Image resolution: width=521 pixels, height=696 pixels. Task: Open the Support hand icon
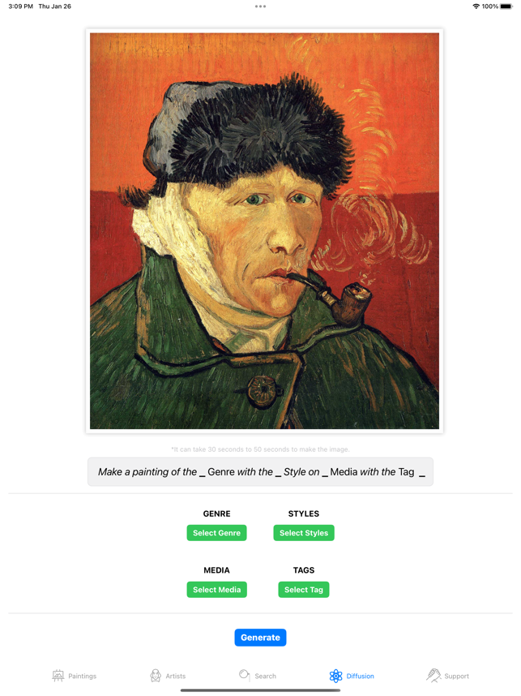coord(433,675)
